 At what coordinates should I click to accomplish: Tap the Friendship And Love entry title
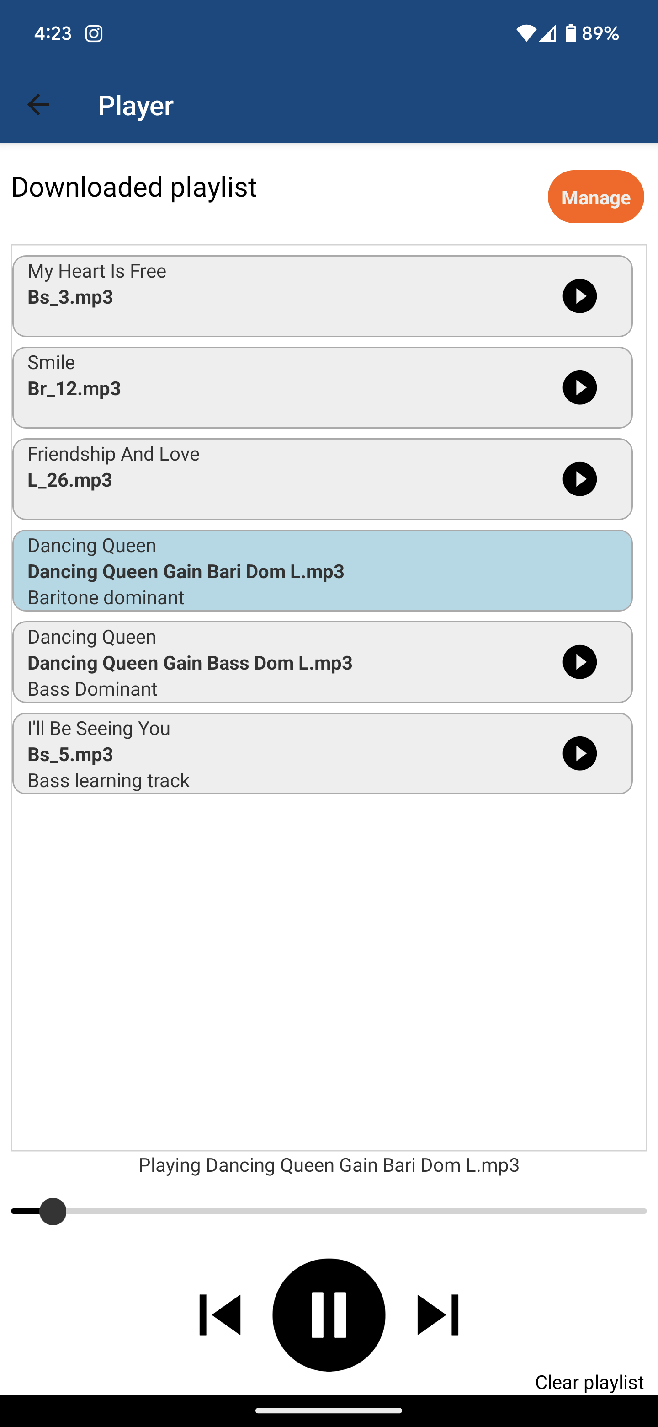(113, 454)
